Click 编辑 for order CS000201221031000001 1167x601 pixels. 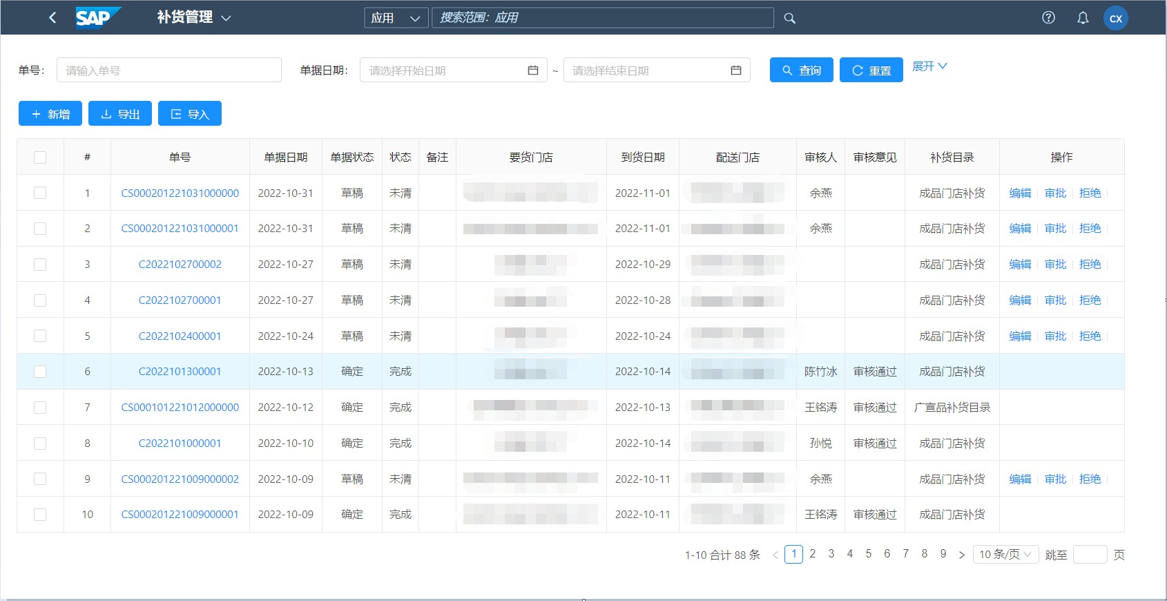tap(1020, 229)
